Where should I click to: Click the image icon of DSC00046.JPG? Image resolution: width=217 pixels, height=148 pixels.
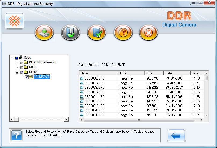[82, 115]
